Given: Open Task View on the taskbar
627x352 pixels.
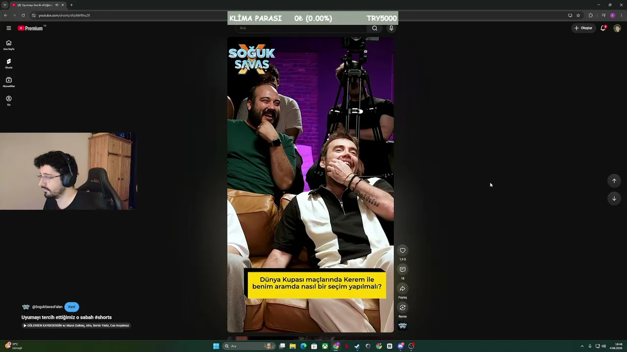Looking at the screenshot, I should point(282,346).
